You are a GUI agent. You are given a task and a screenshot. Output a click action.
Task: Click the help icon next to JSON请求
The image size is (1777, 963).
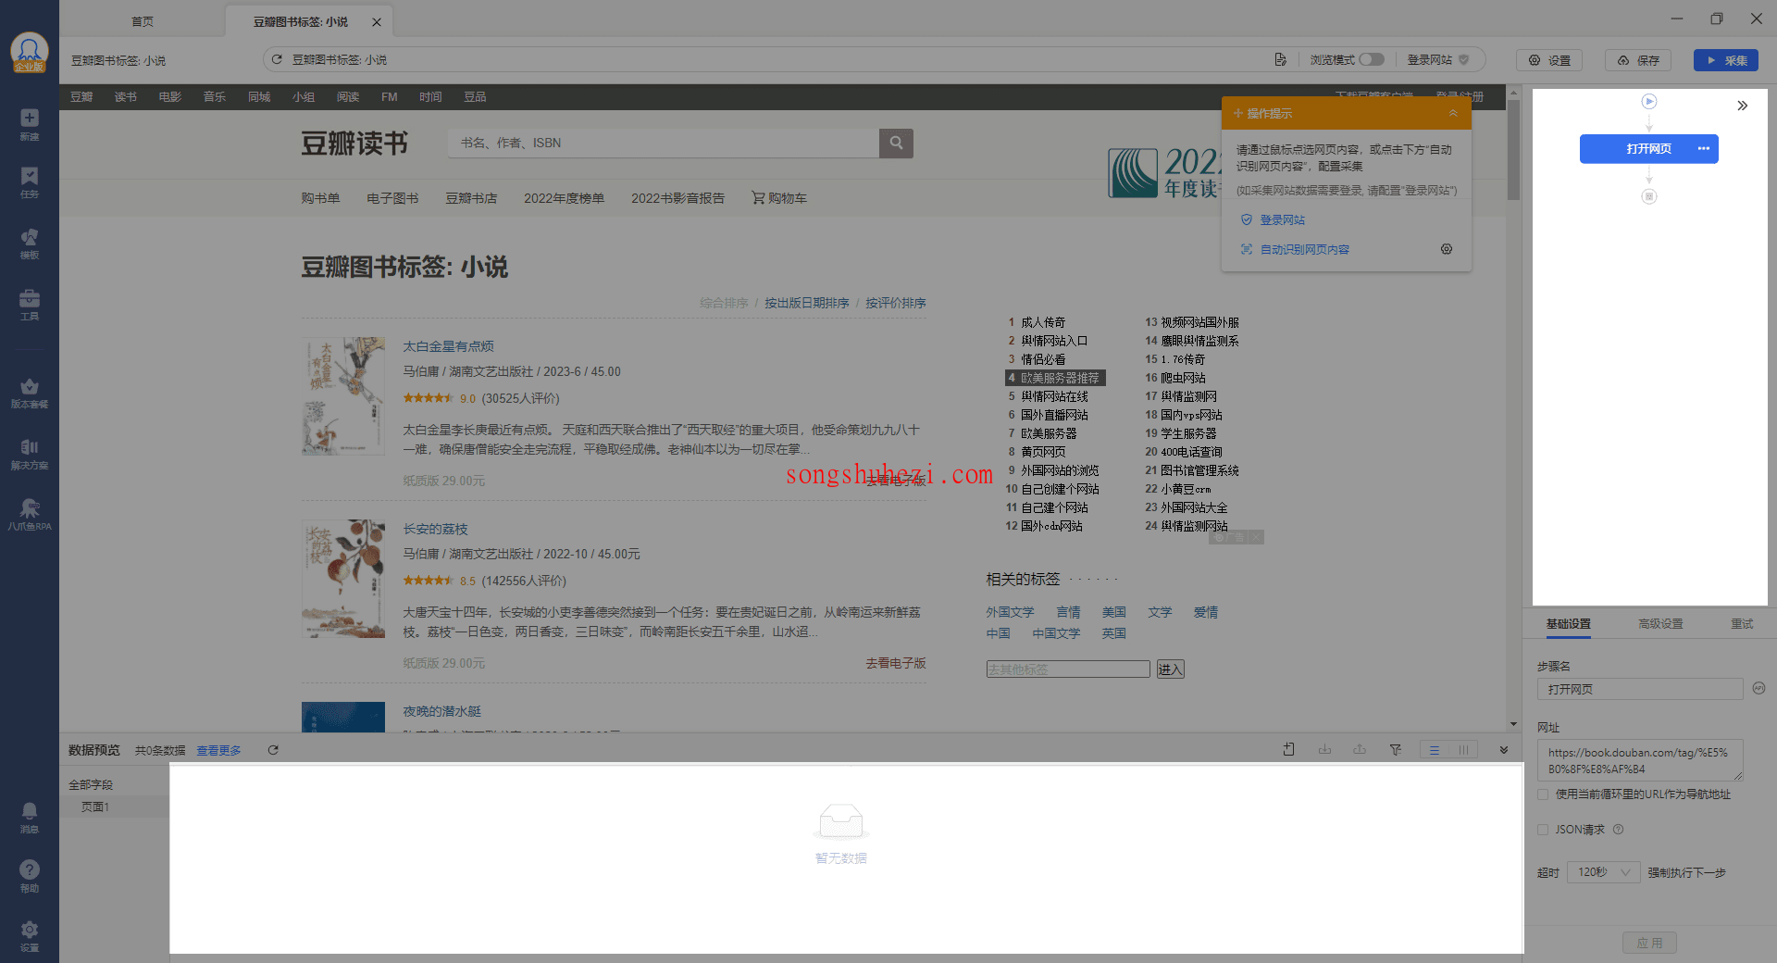(1618, 830)
